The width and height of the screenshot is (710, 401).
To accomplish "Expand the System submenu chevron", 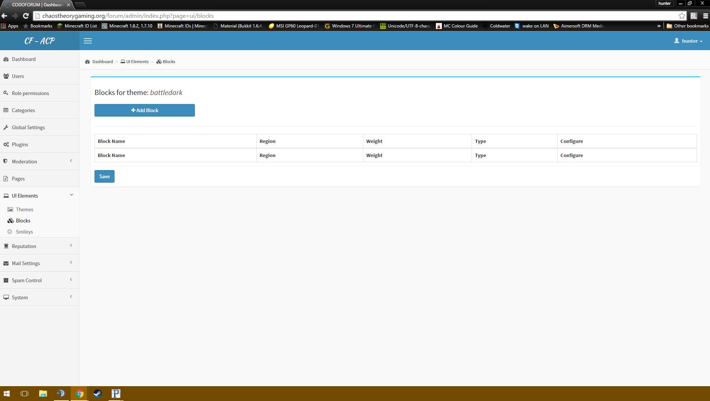I will (71, 297).
